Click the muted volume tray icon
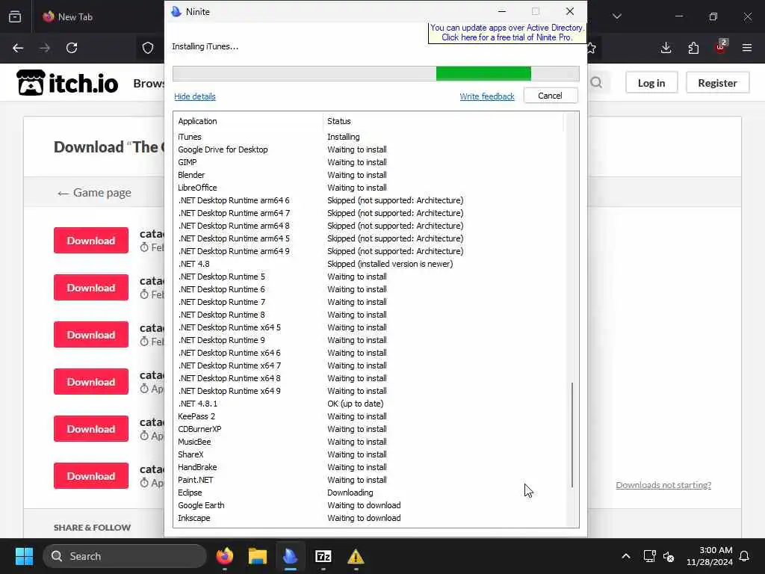This screenshot has width=765, height=574. (x=669, y=556)
